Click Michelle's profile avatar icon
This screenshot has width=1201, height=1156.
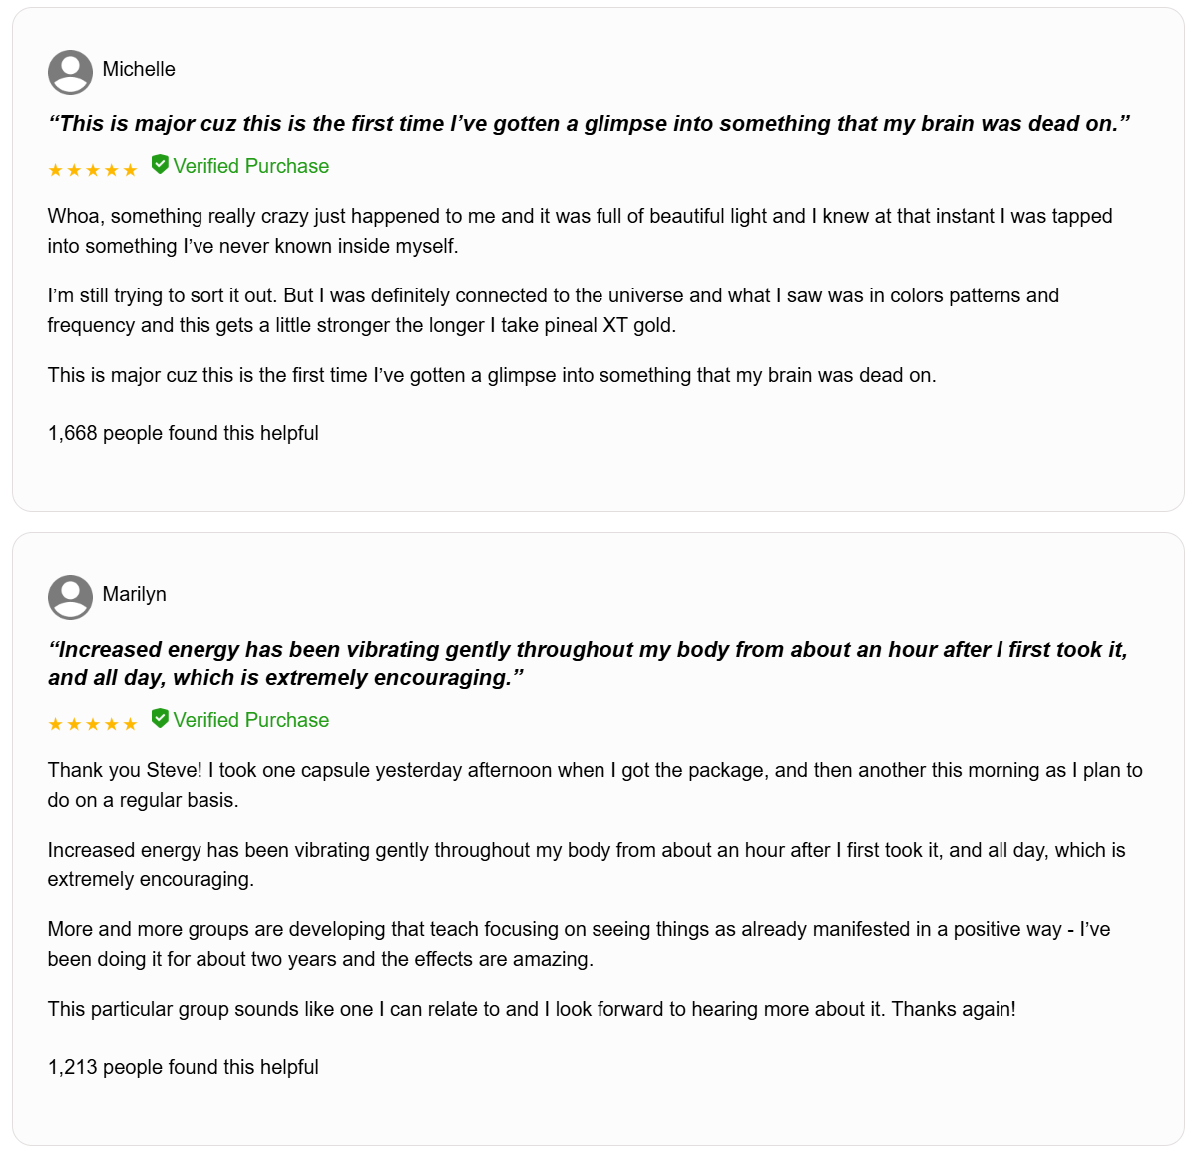point(70,72)
